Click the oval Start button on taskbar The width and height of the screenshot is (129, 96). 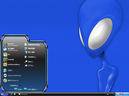point(4,94)
